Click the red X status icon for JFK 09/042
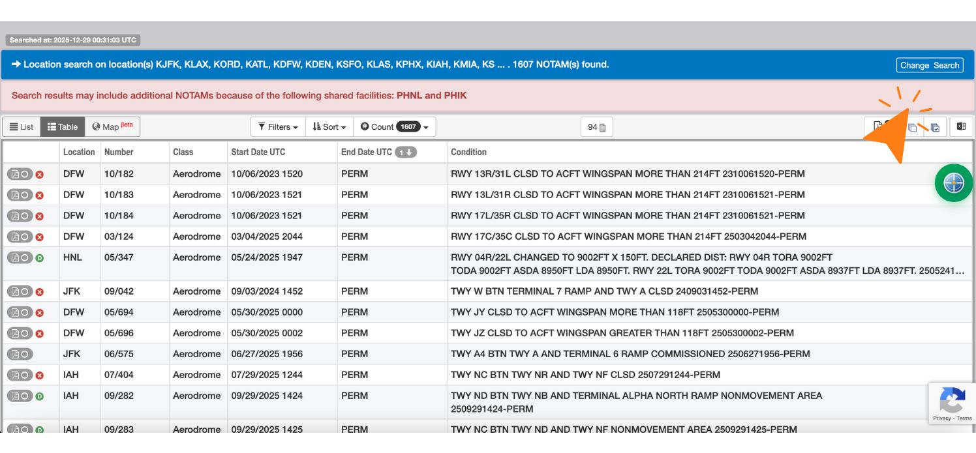Image resolution: width=976 pixels, height=453 pixels. (x=38, y=291)
